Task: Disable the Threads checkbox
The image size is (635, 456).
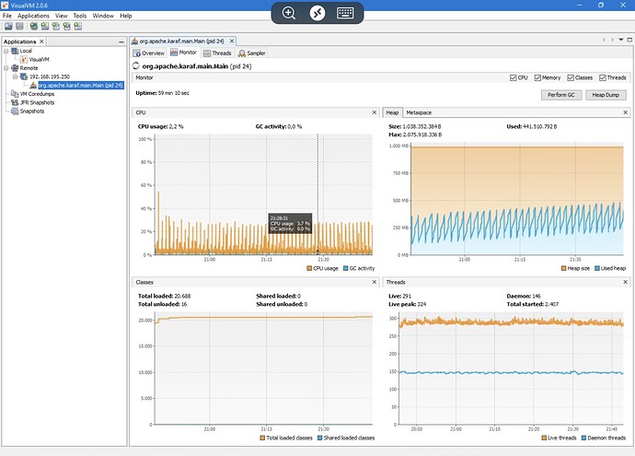Action: pos(603,78)
